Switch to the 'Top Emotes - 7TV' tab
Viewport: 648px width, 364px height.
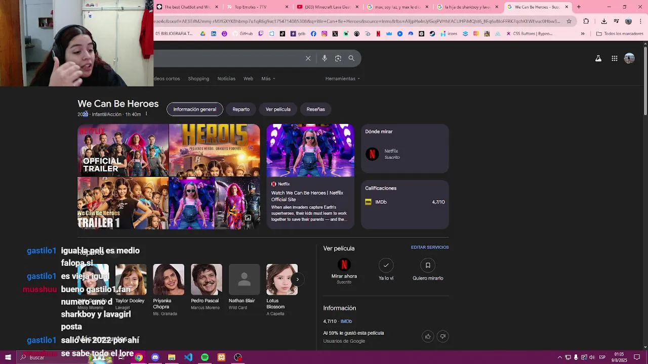tap(258, 7)
